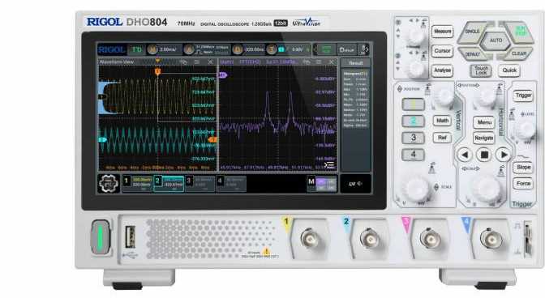Click the channel 1 BNC connector
Screen dimensions: 545x298
(310, 240)
